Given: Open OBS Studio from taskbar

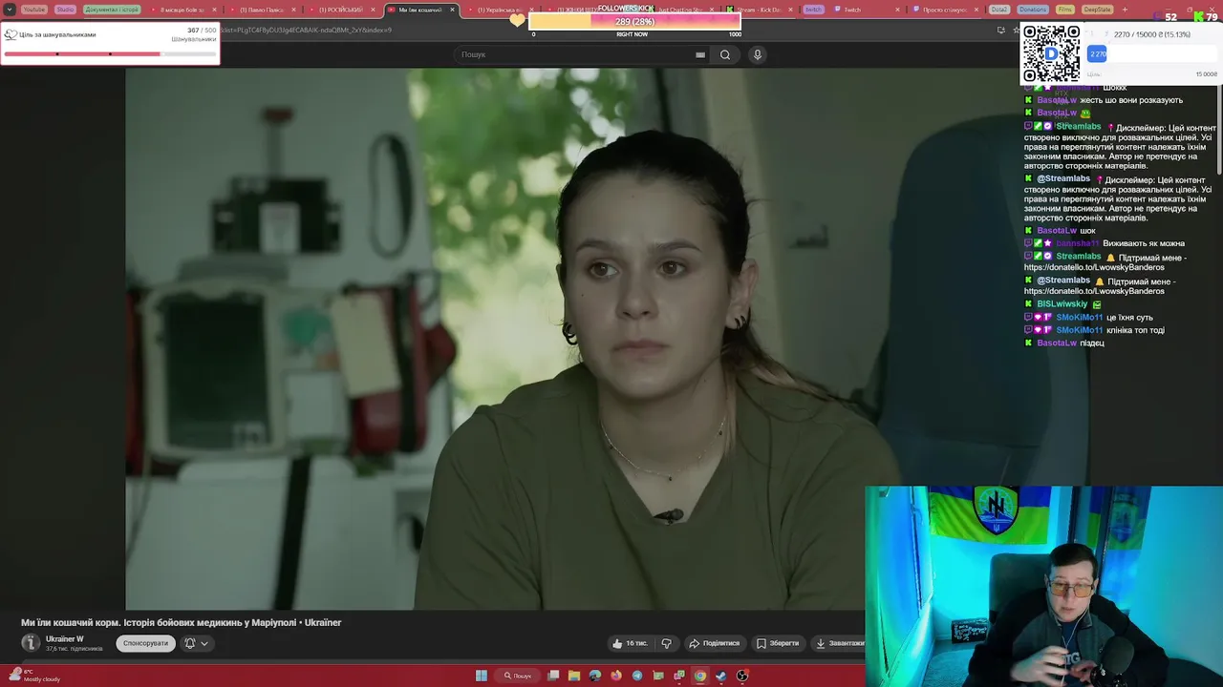Looking at the screenshot, I should click(742, 676).
